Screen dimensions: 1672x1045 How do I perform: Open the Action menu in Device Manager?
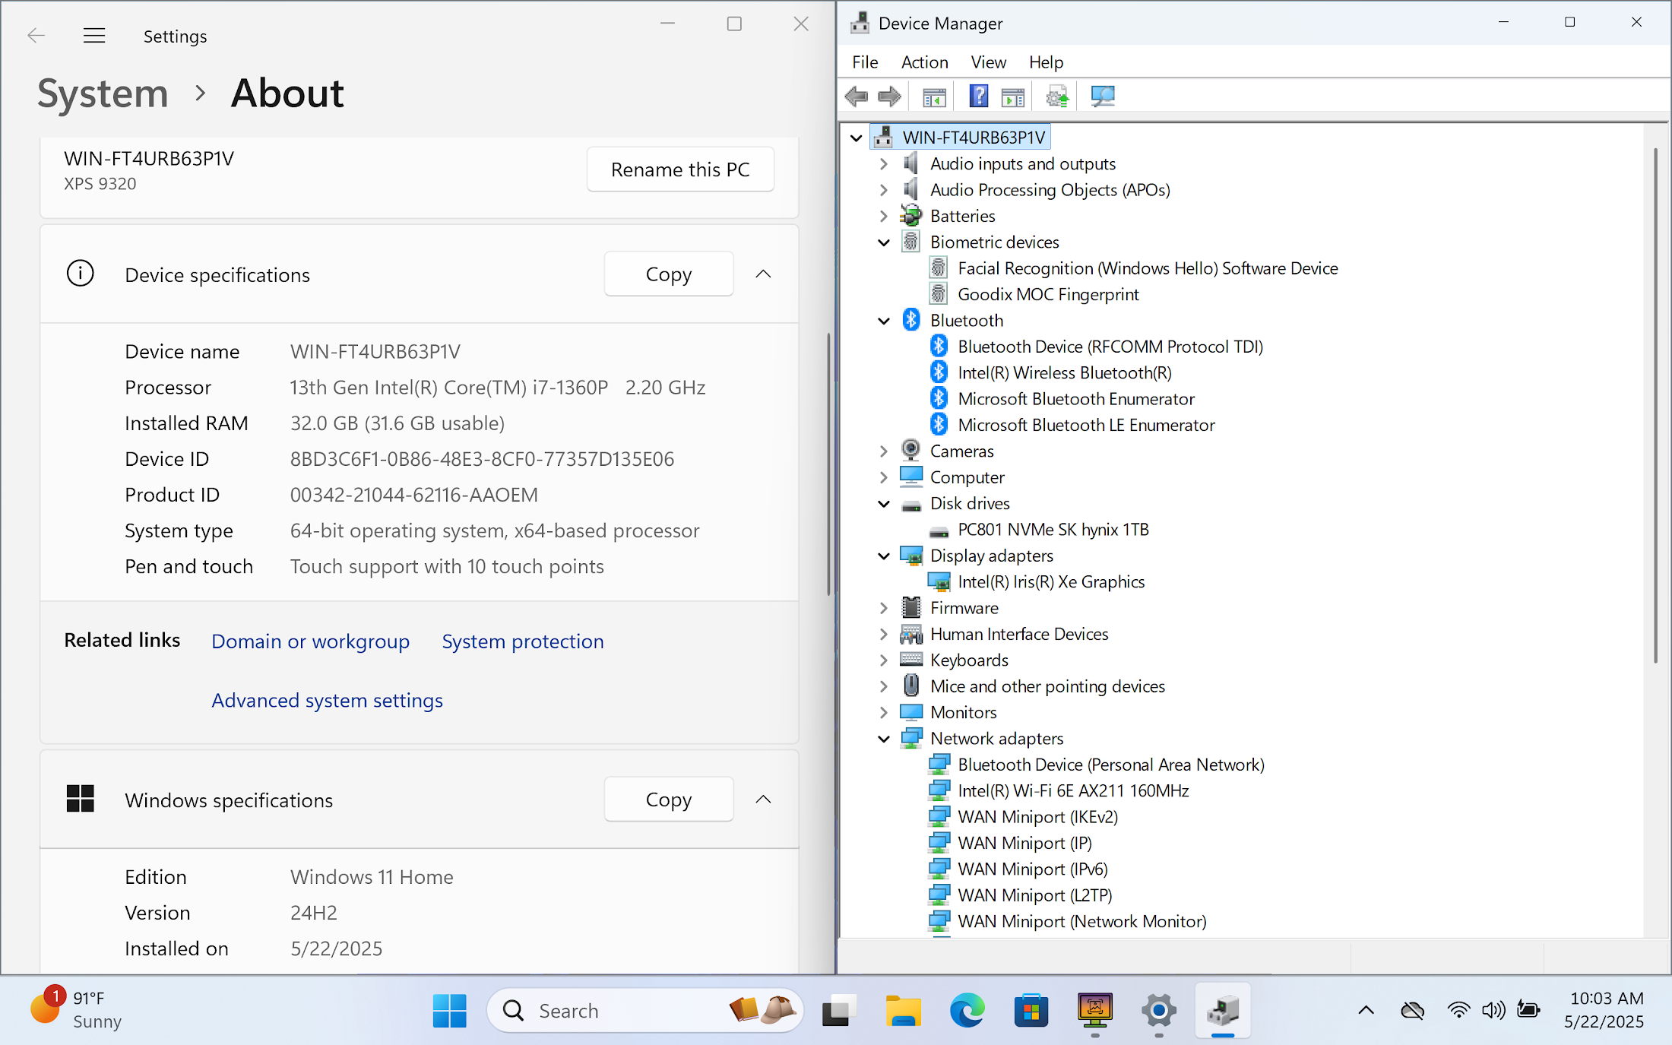(924, 62)
